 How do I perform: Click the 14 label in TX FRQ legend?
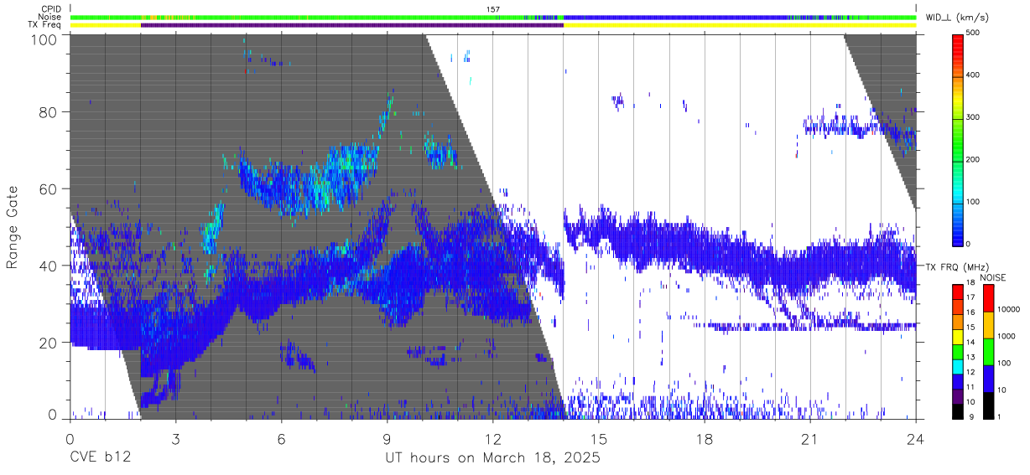tap(970, 342)
